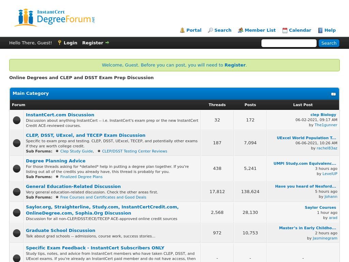View user The1gunner profile
This screenshot has width=349, height=262.
pos(326,125)
